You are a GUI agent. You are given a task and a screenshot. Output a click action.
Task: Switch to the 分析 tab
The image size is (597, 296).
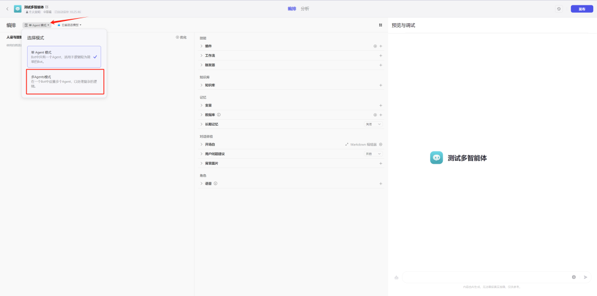(305, 9)
